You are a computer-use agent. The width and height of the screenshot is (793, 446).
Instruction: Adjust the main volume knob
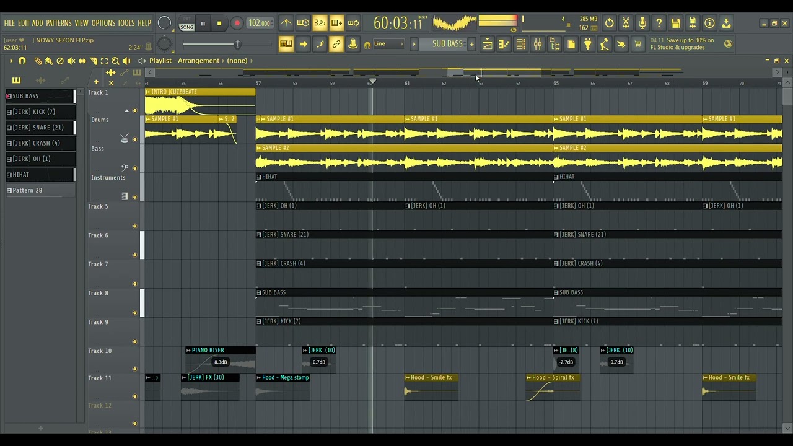point(164,24)
